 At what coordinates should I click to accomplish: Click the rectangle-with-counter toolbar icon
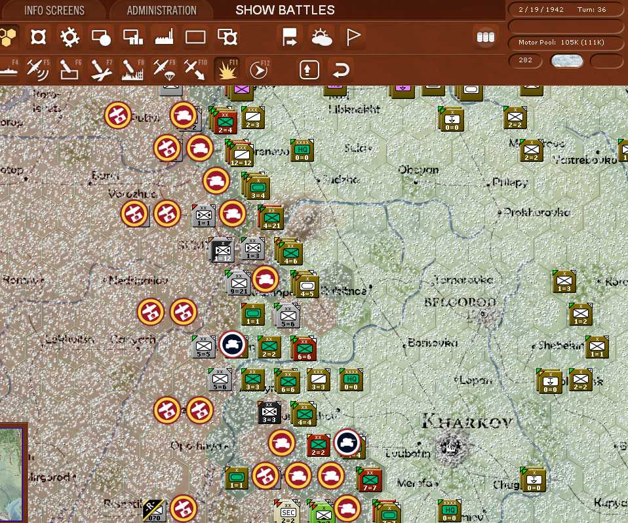(227, 37)
